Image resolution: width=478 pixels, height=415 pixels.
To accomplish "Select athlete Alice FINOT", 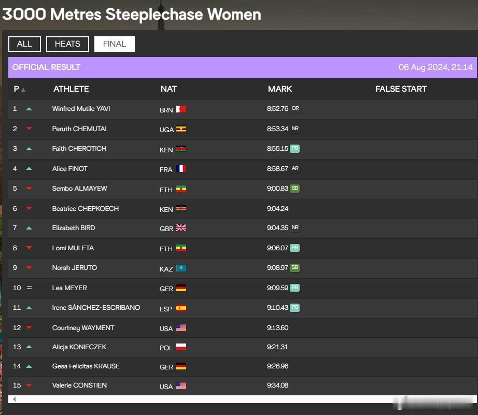I will [70, 168].
